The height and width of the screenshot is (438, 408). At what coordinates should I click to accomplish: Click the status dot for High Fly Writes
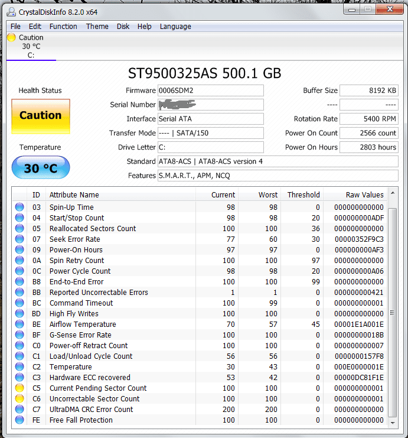[19, 313]
